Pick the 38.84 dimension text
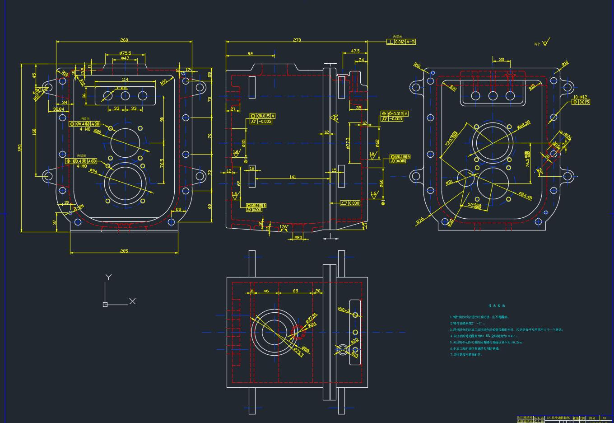This screenshot has height=423, width=614. (58, 109)
